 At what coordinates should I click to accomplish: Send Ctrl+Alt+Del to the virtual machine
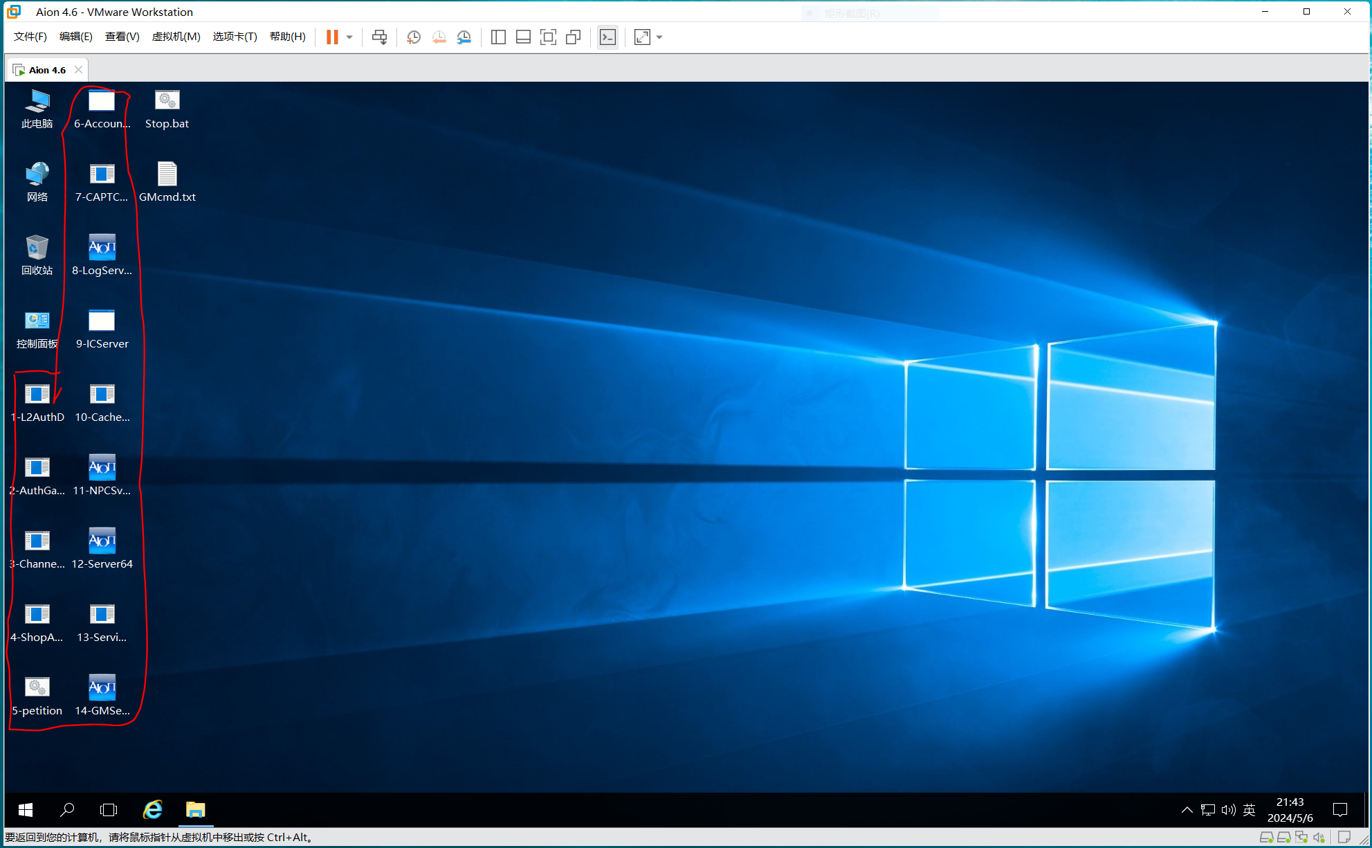pyautogui.click(x=379, y=37)
